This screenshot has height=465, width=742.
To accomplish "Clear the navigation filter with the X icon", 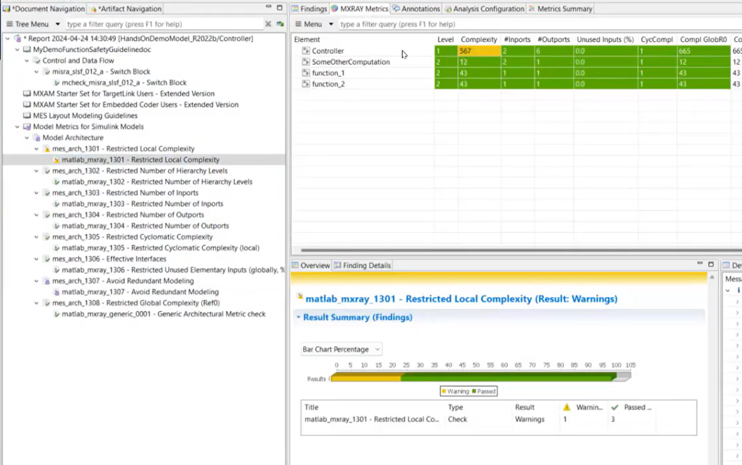I will pyautogui.click(x=268, y=24).
